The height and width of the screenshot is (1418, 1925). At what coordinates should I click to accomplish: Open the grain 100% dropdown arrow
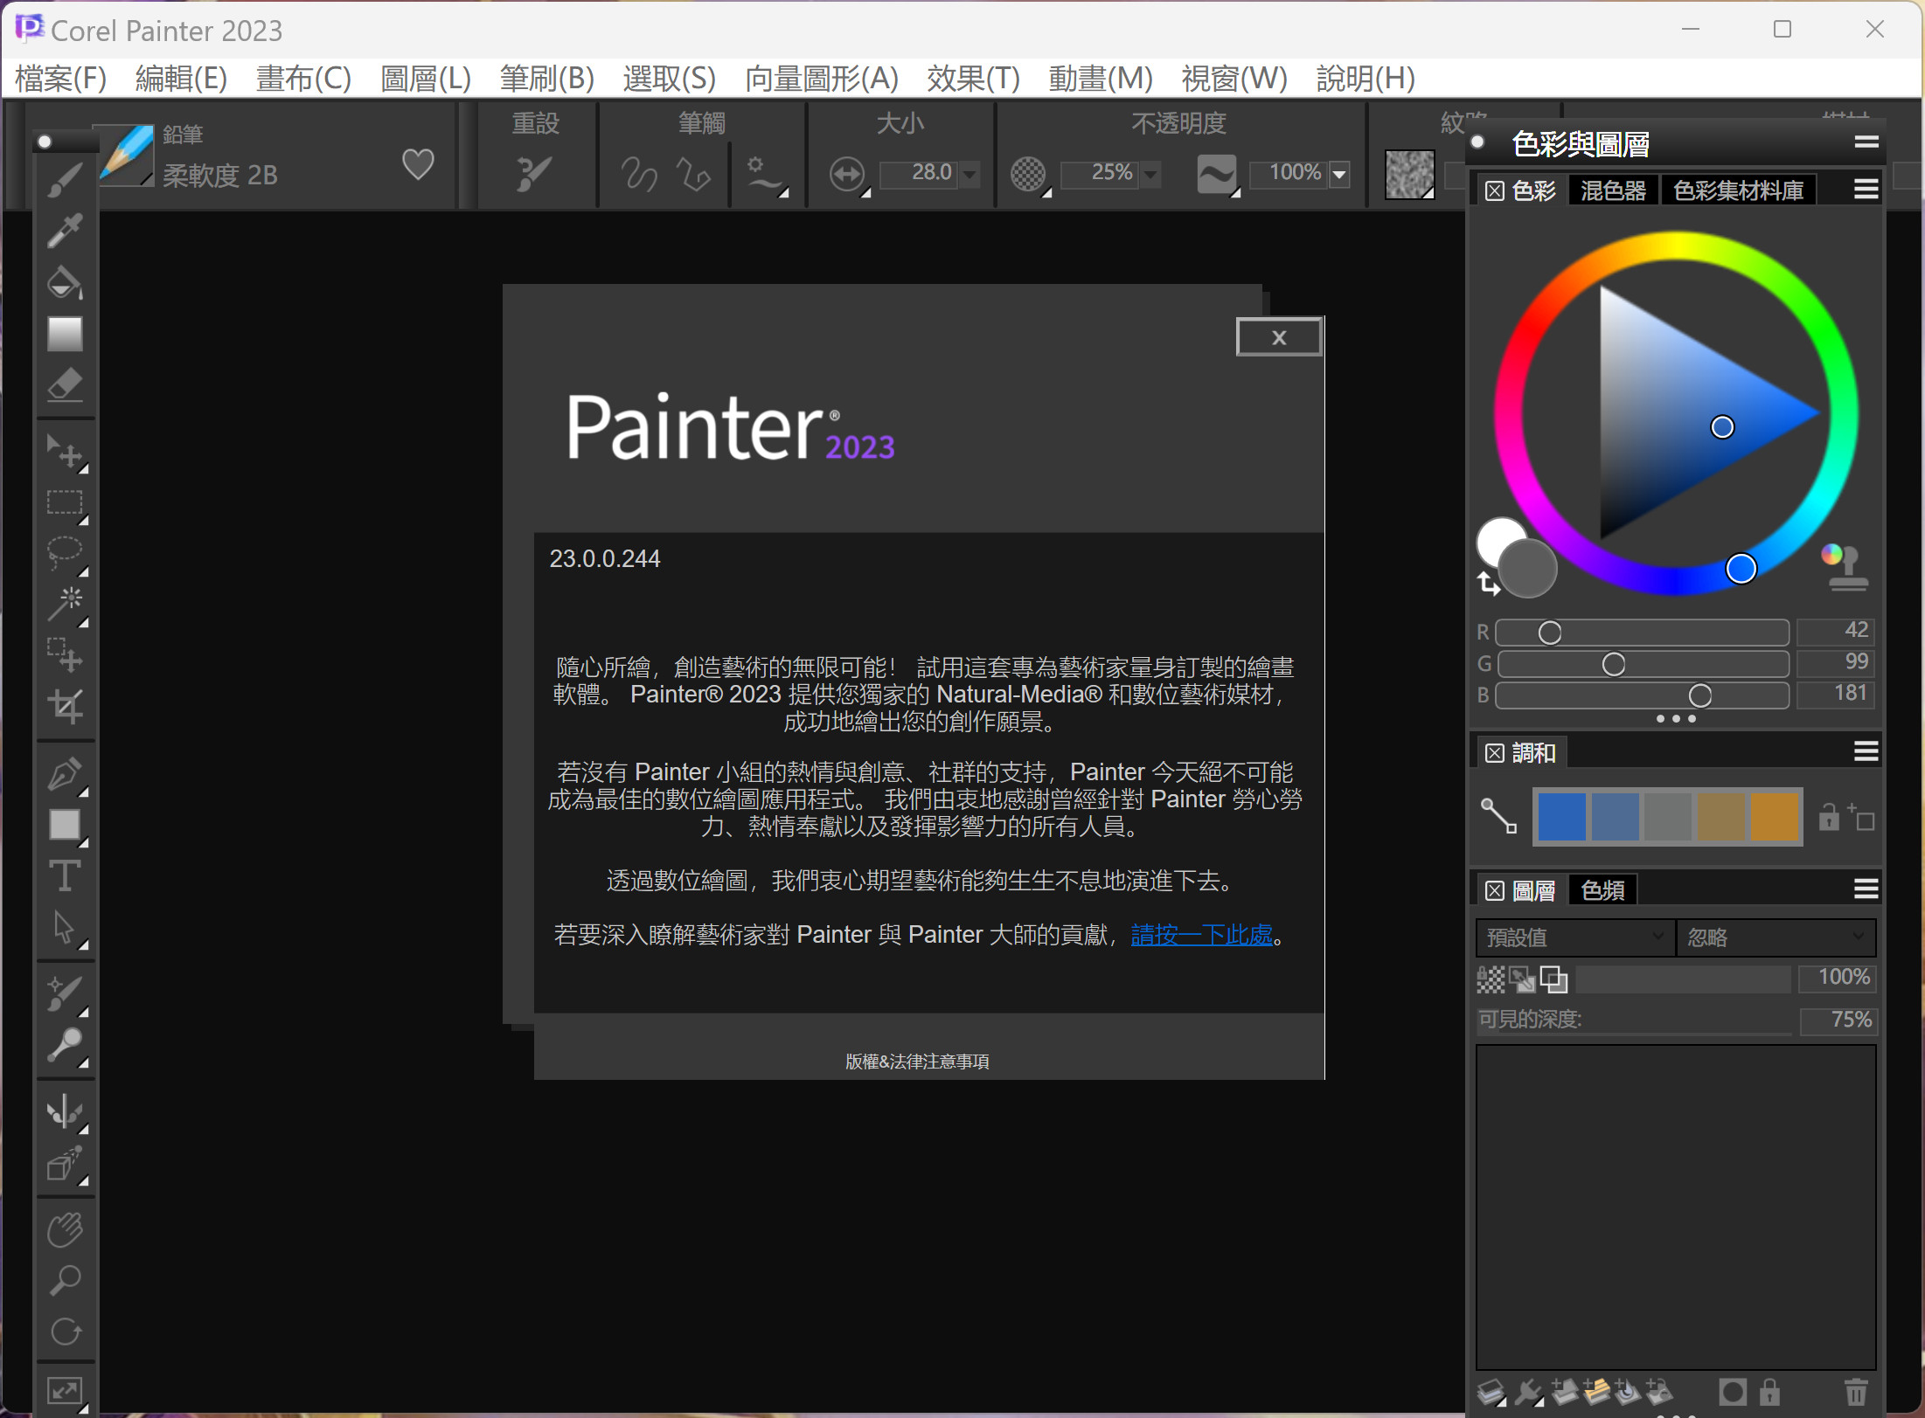coord(1339,174)
